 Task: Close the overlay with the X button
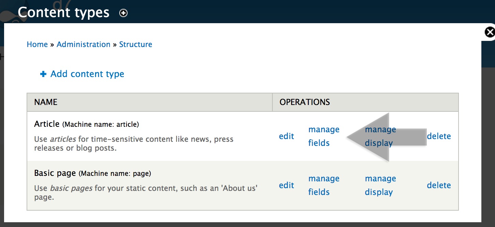pyautogui.click(x=490, y=32)
